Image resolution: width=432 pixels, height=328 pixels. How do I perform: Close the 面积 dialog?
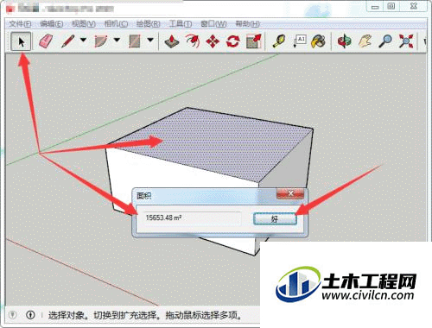pyautogui.click(x=290, y=193)
